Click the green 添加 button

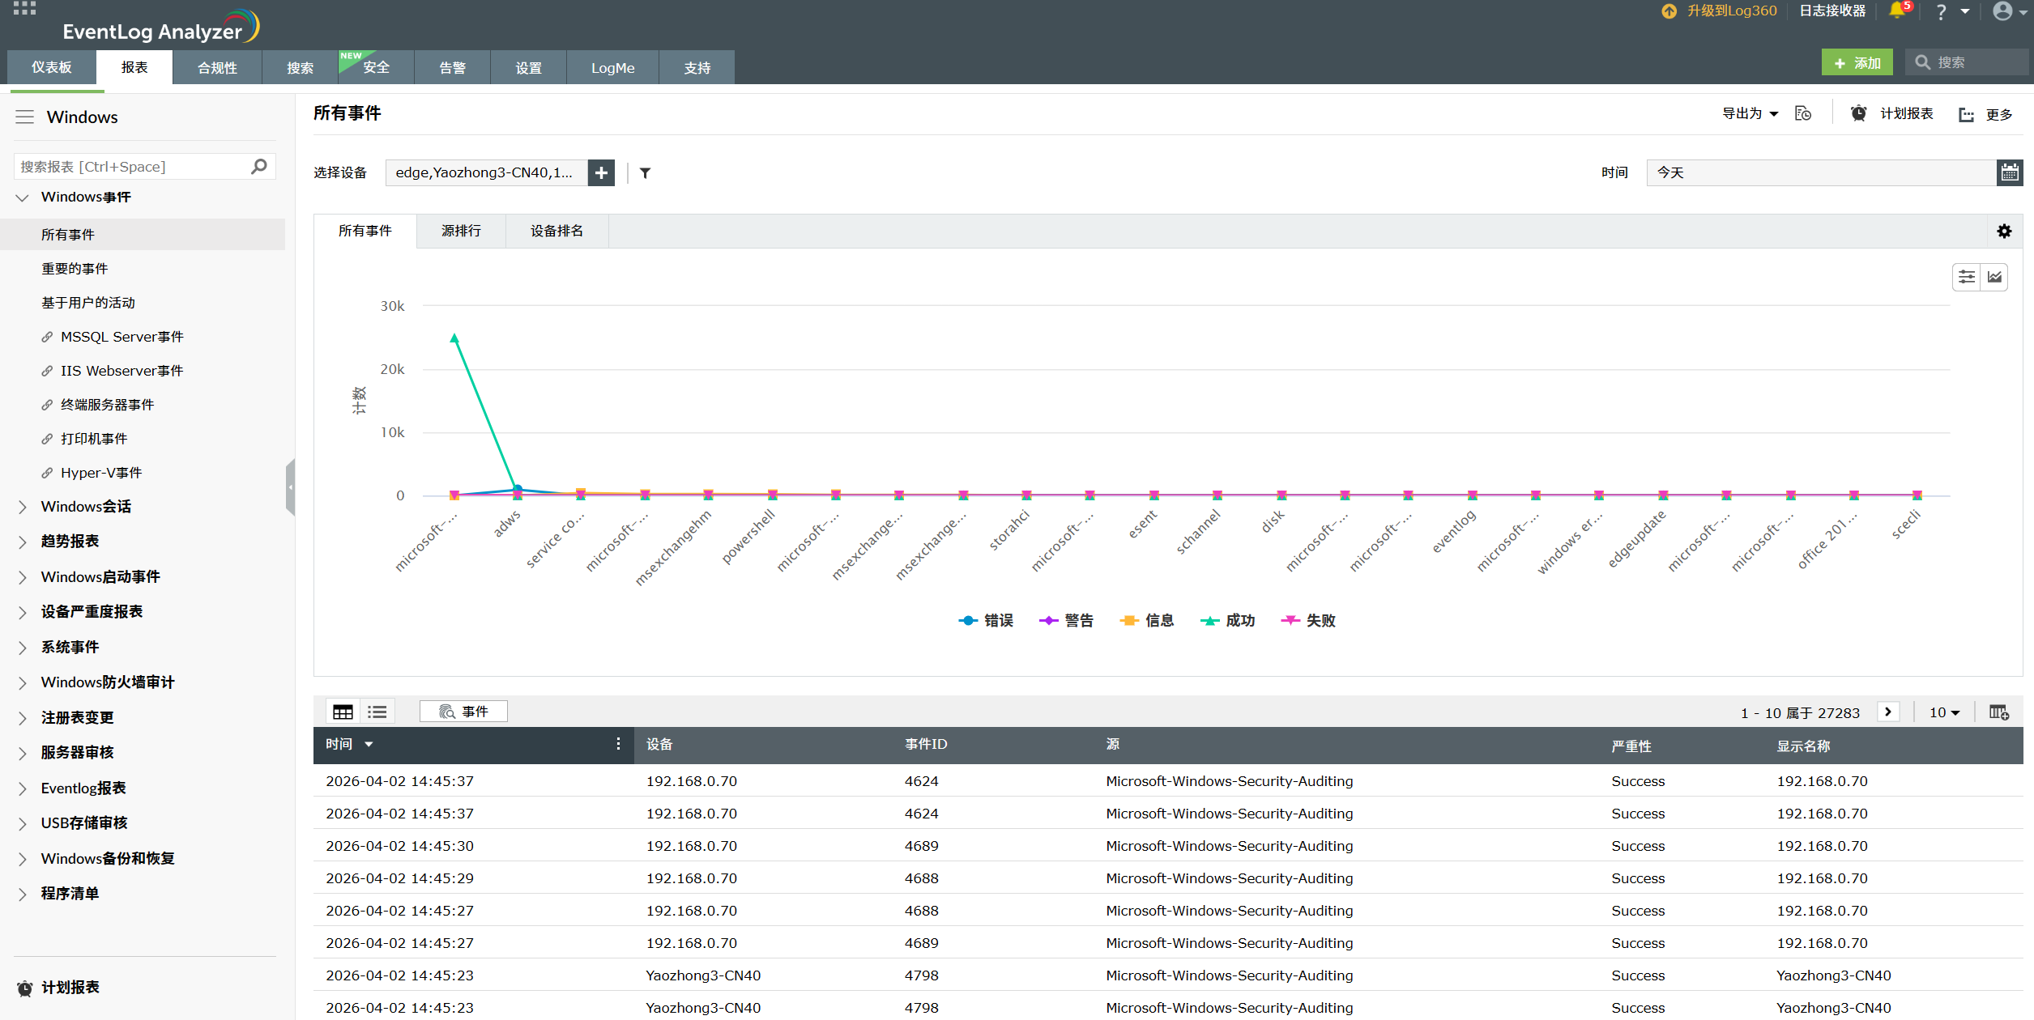(x=1857, y=63)
